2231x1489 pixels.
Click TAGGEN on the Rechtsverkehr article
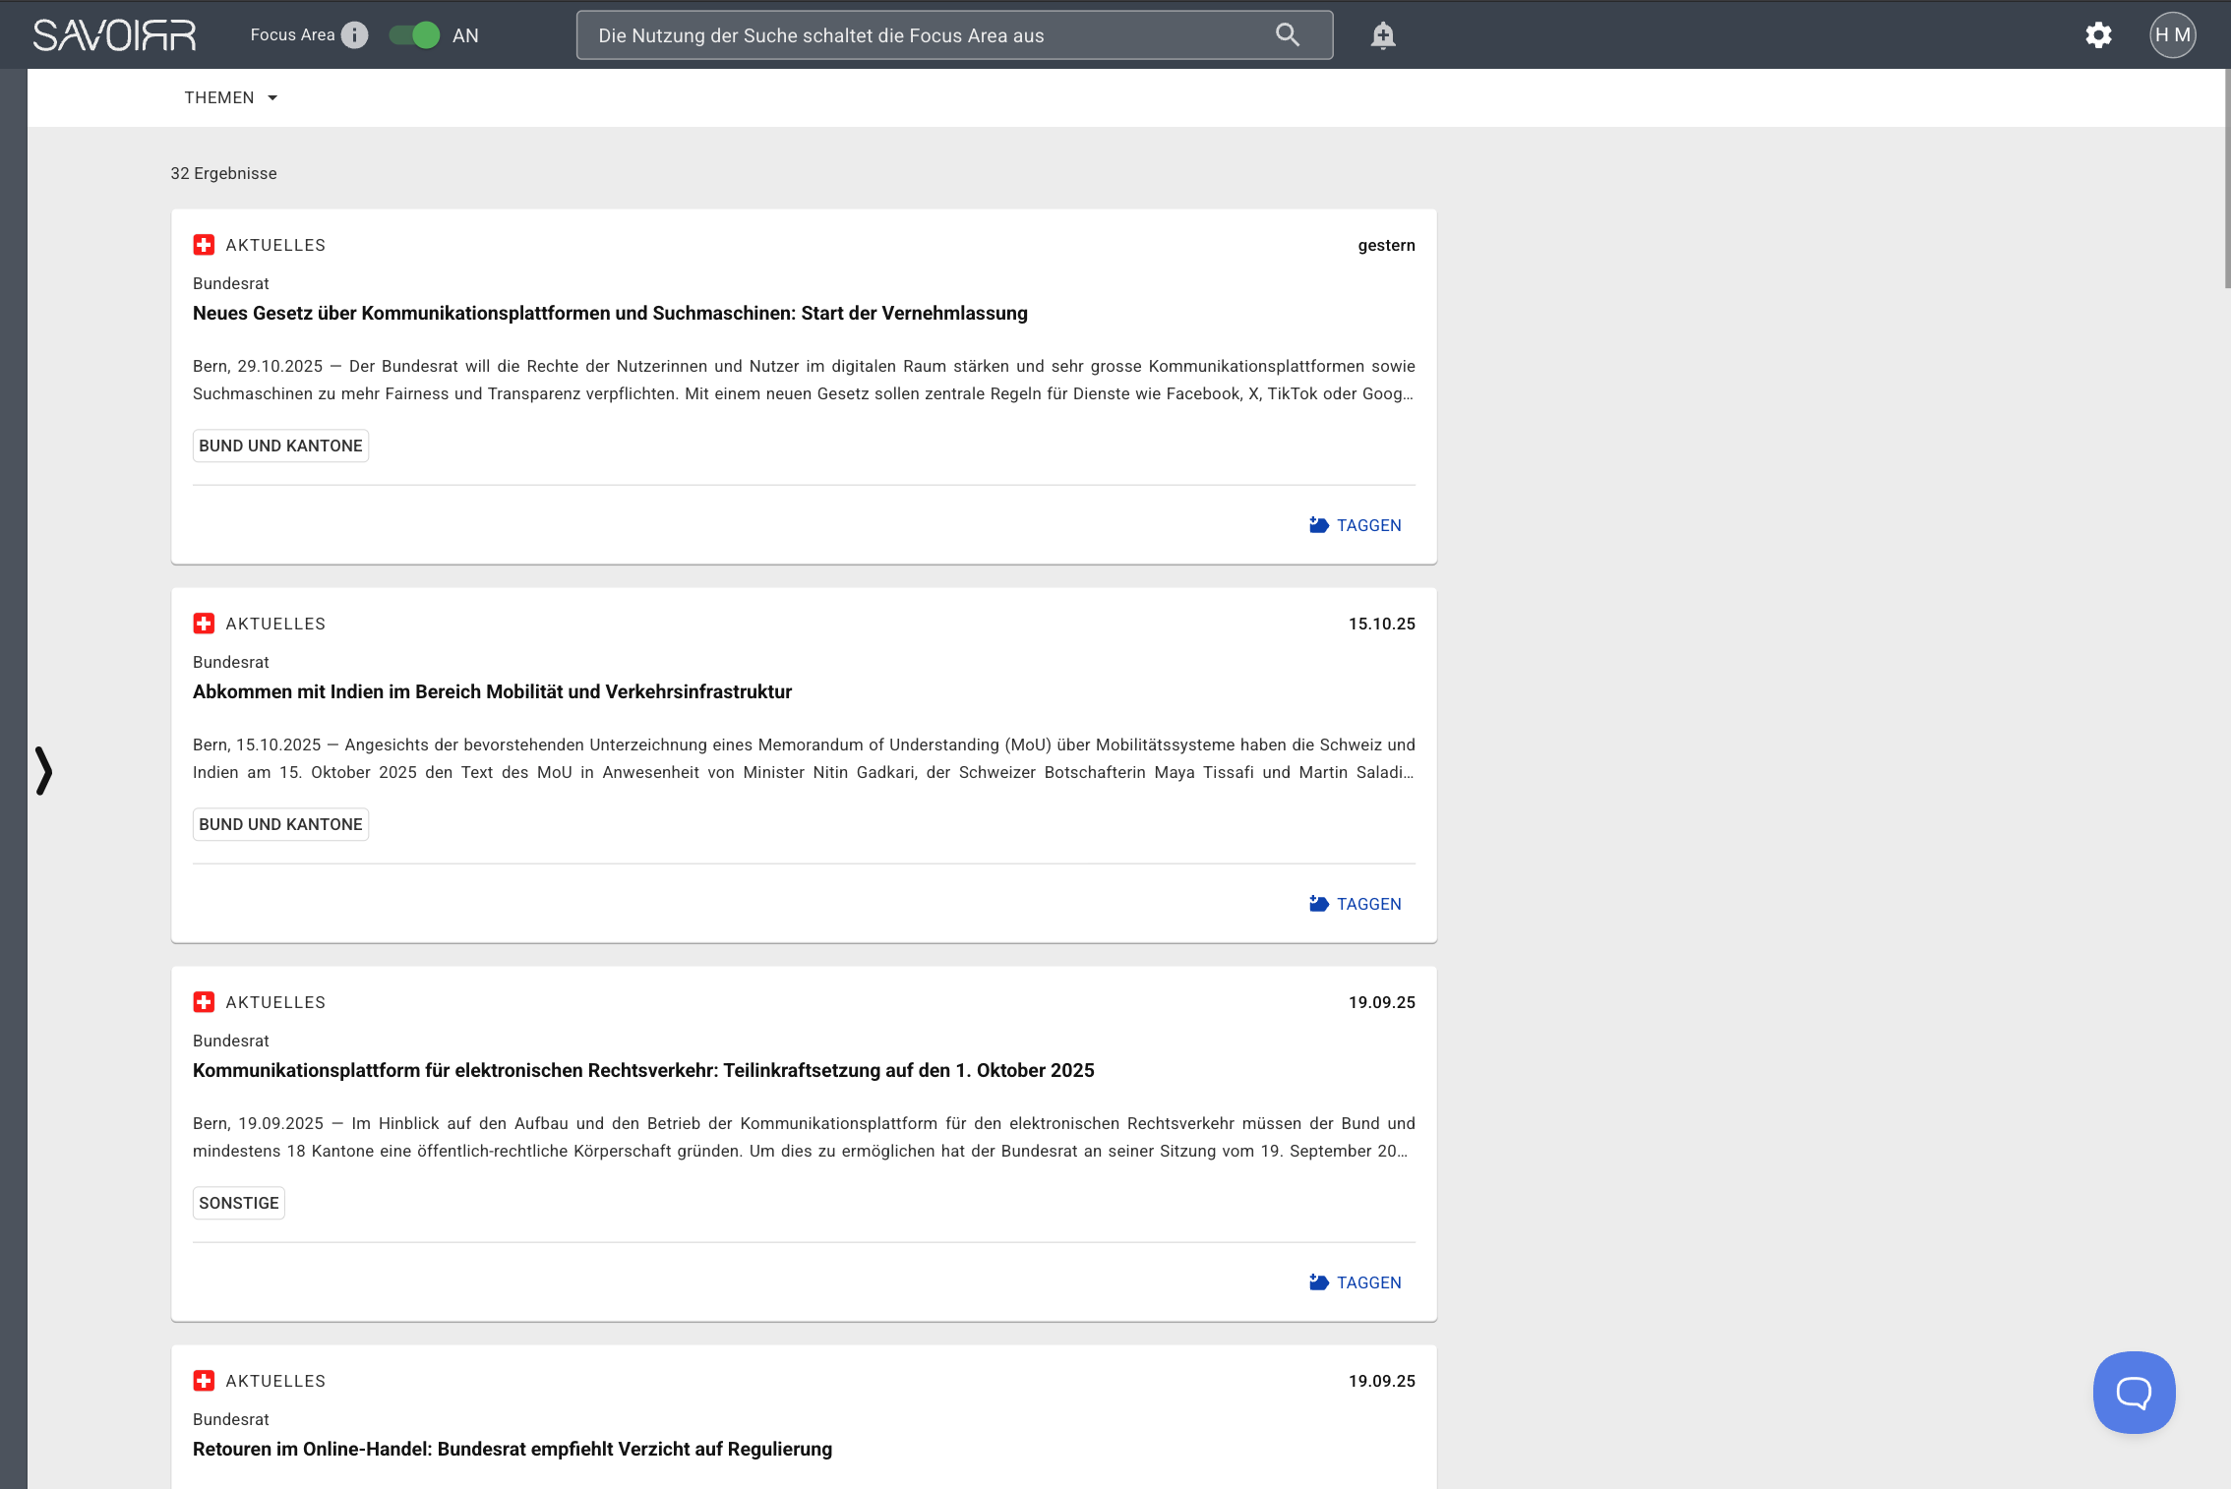coord(1355,1282)
